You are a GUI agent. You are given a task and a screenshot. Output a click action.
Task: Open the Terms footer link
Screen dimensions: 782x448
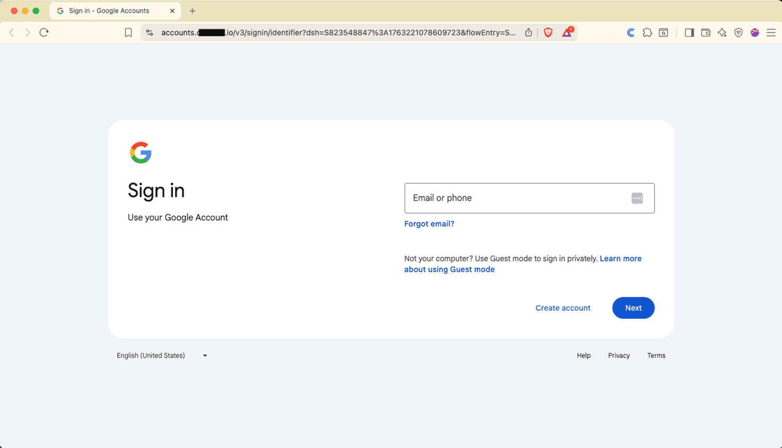656,355
